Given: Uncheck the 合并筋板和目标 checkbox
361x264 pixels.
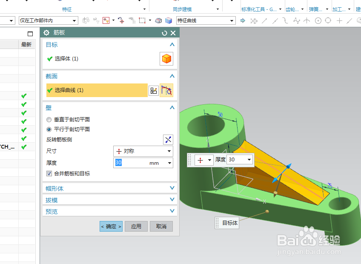Looking at the screenshot, I should (x=48, y=173).
